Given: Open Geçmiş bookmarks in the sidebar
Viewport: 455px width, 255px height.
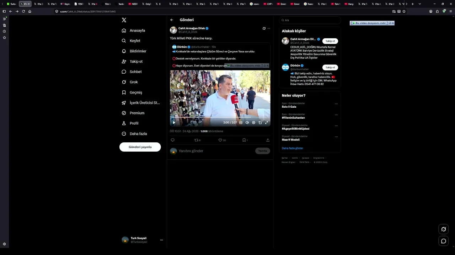Looking at the screenshot, I should pos(132,92).
